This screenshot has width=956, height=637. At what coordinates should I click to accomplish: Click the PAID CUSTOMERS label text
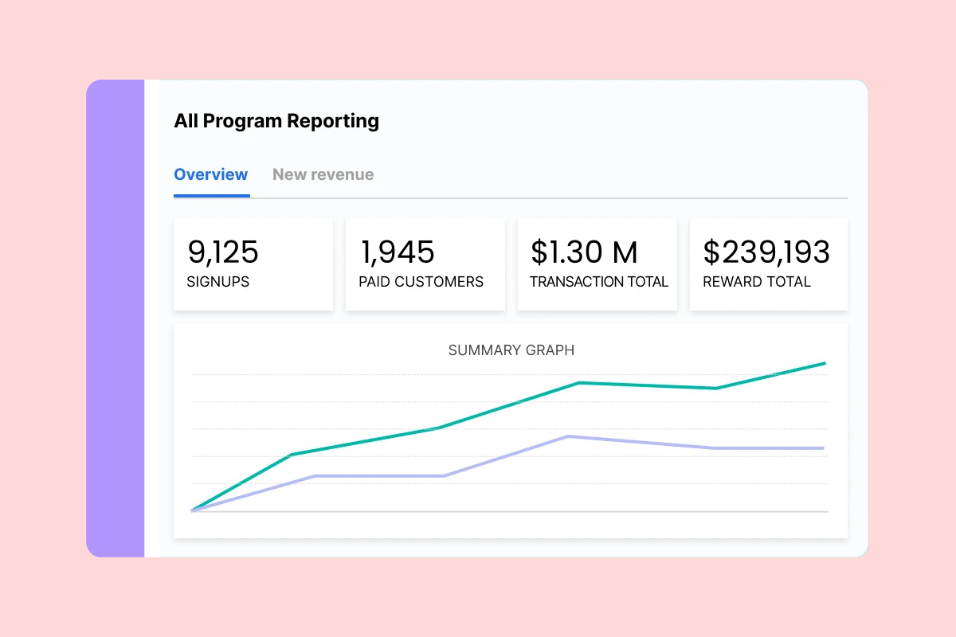[x=421, y=282]
